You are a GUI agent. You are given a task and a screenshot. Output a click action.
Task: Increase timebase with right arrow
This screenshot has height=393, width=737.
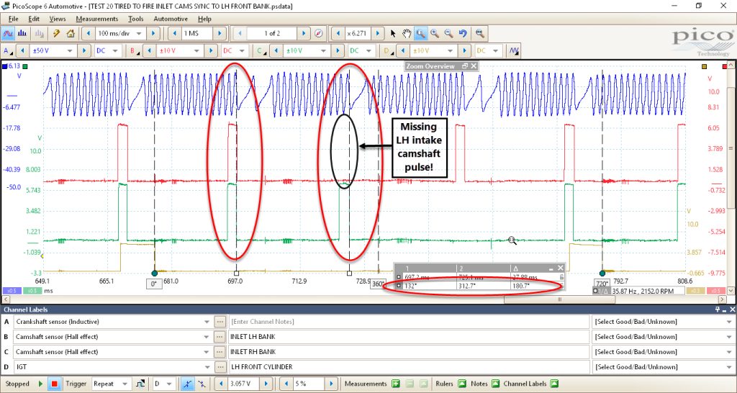point(153,33)
